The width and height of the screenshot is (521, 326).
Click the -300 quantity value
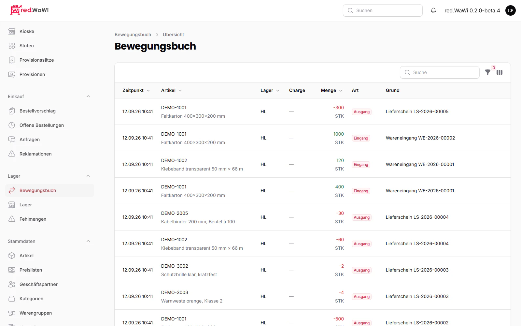(338, 108)
